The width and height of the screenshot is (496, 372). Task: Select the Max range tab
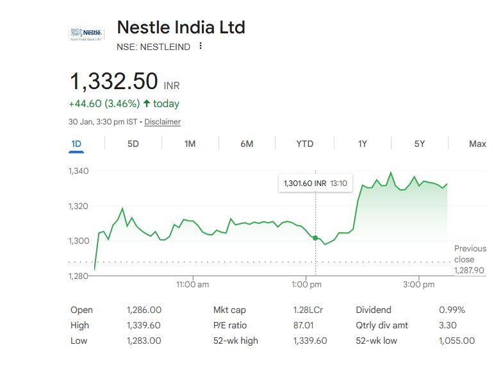coord(477,144)
